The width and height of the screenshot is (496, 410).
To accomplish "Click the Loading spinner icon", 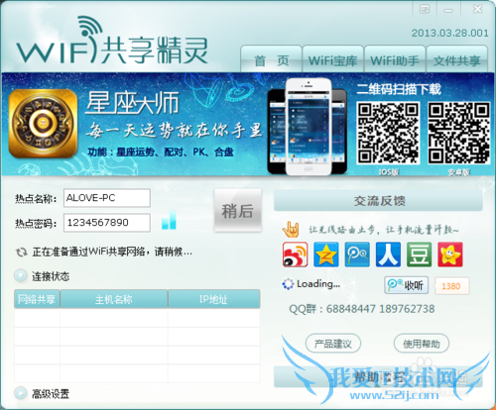I will tap(288, 284).
